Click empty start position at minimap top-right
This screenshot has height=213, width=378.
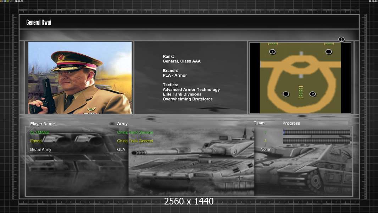click(329, 52)
